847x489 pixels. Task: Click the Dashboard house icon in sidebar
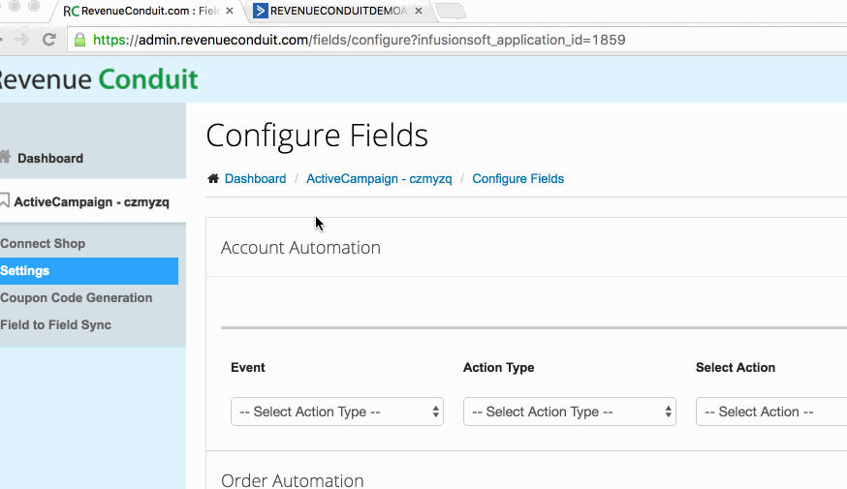click(6, 157)
